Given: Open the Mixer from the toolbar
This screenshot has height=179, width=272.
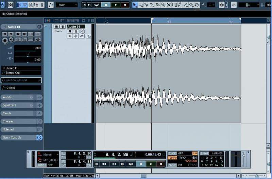Looking at the screenshot, I should pos(42,5).
